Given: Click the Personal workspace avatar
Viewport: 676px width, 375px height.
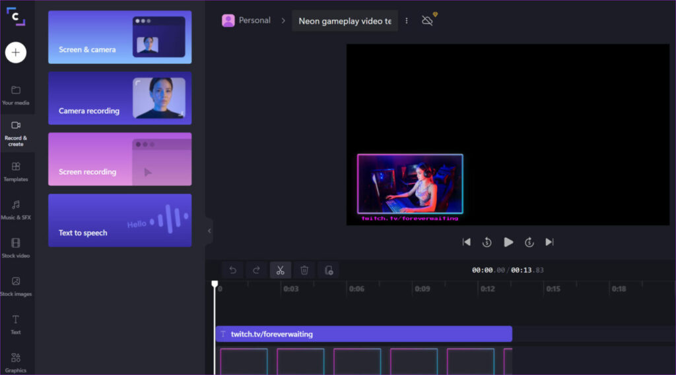Looking at the screenshot, I should point(228,20).
